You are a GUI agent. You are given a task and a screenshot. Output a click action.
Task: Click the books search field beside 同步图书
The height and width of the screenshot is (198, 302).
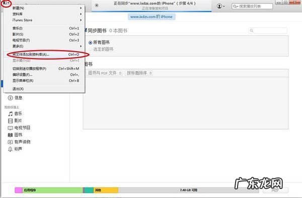pos(268,31)
